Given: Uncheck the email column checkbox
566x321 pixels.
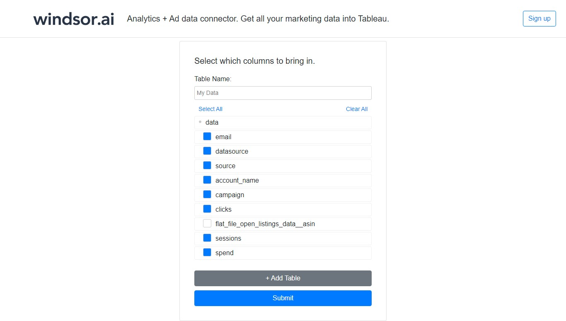Looking at the screenshot, I should point(207,137).
